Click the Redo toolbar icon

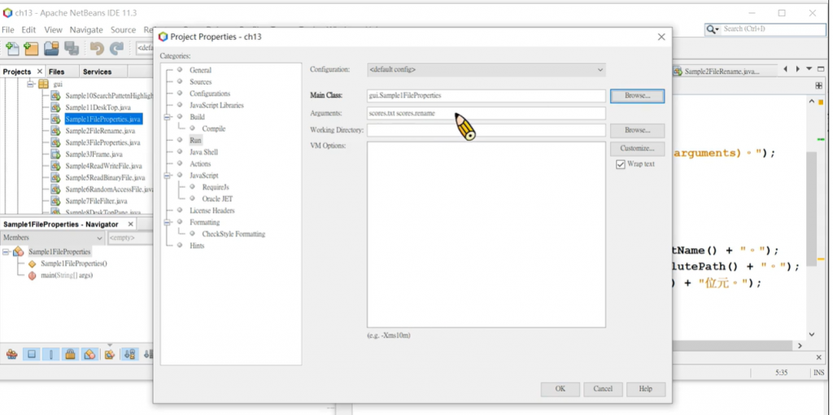116,49
